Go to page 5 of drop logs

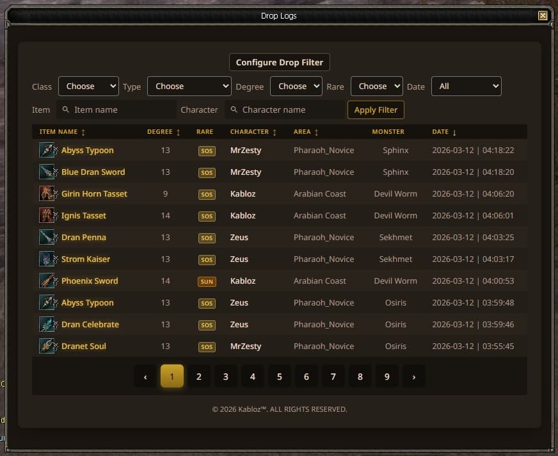[x=280, y=377]
